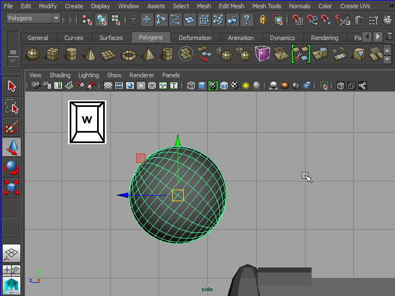The height and width of the screenshot is (296, 395).
Task: Click the shelf trash can icon
Action: click(x=390, y=36)
